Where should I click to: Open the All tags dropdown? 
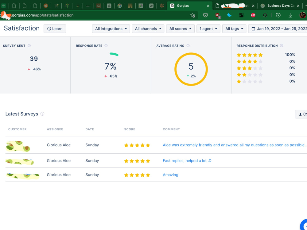pyautogui.click(x=234, y=29)
